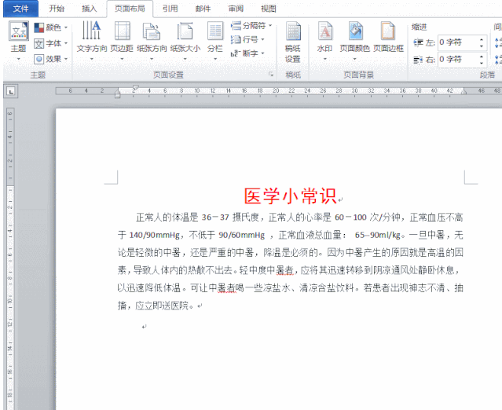Image resolution: width=502 pixels, height=410 pixels.
Task: Click the tab selector at ruler corner
Action: [11, 91]
